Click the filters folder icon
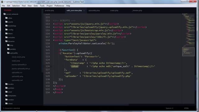Screen dimensions: 199x112 (x=7, y=34)
